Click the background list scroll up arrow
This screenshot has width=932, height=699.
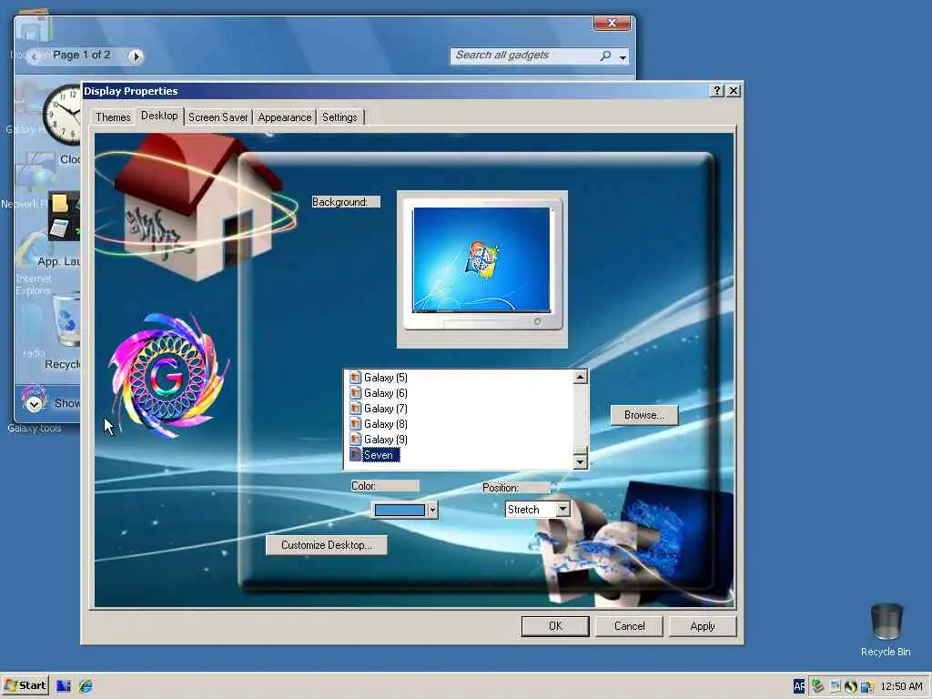580,376
